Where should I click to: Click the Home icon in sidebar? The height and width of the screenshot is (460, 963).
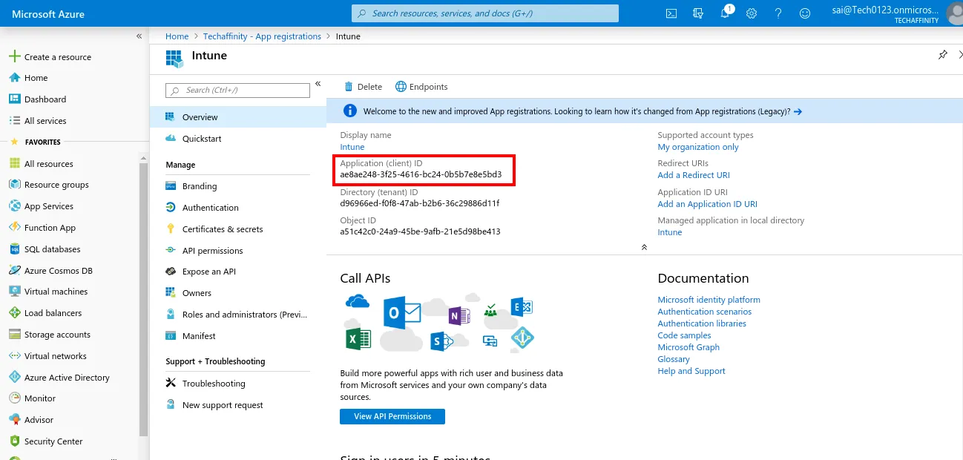click(x=14, y=78)
